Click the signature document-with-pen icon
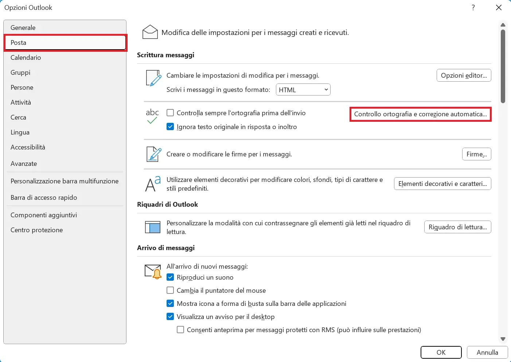Image resolution: width=511 pixels, height=362 pixels. coord(154,154)
